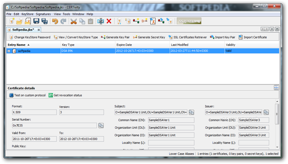Copy the Subject string with its copy icon
The width and height of the screenshot is (288, 164).
tap(191, 112)
